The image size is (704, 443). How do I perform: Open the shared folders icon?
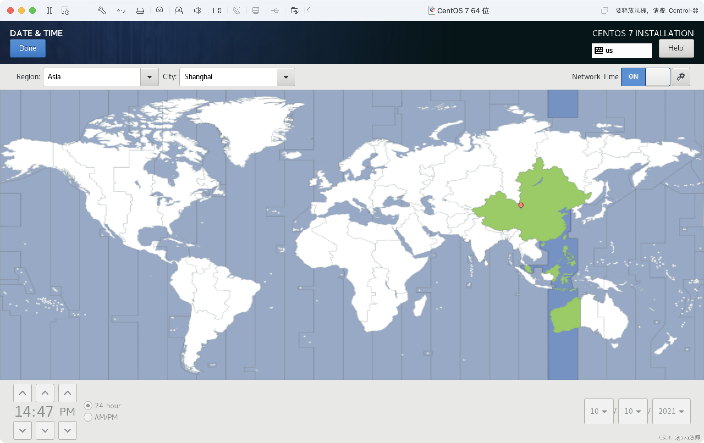click(295, 11)
